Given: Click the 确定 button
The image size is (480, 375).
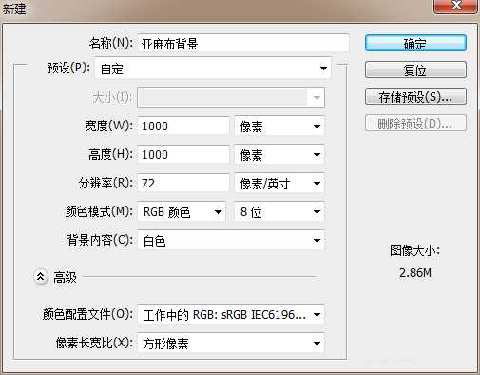Looking at the screenshot, I should (x=415, y=43).
